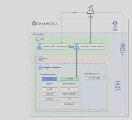Click the shipping service box
The image size is (132, 120).
[49, 94]
